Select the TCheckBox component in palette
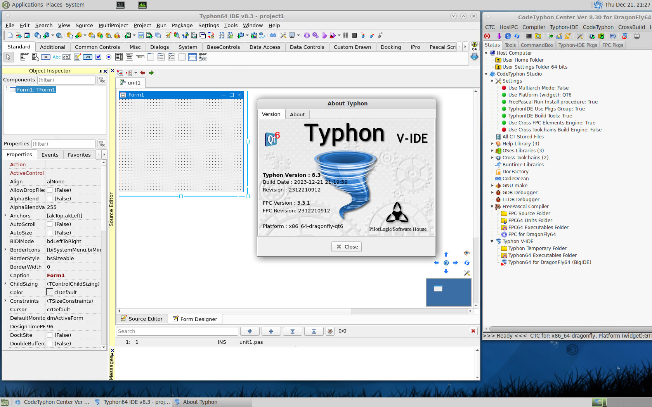The height and width of the screenshot is (407, 652). pos(98,57)
